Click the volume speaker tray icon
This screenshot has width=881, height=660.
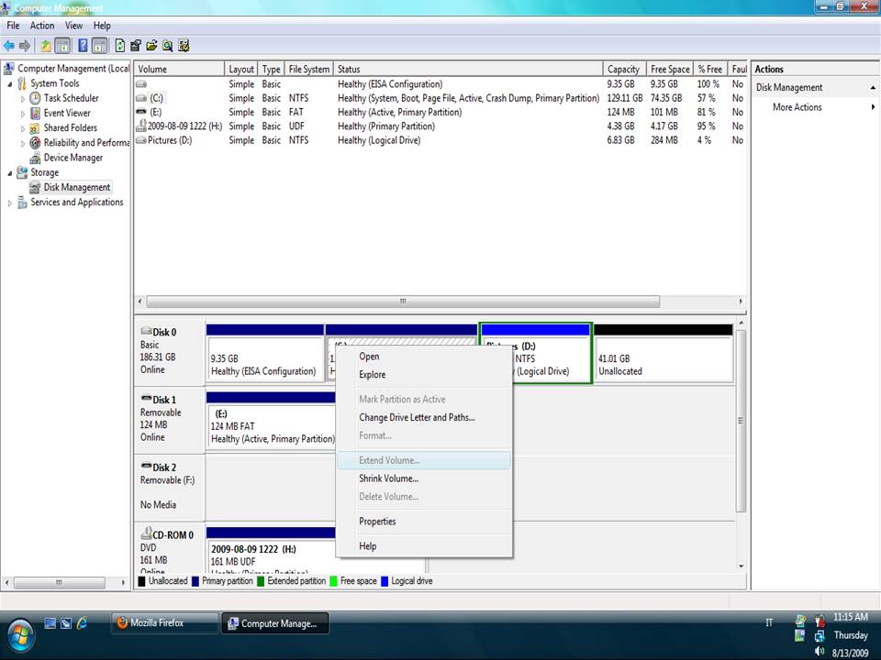click(x=820, y=651)
